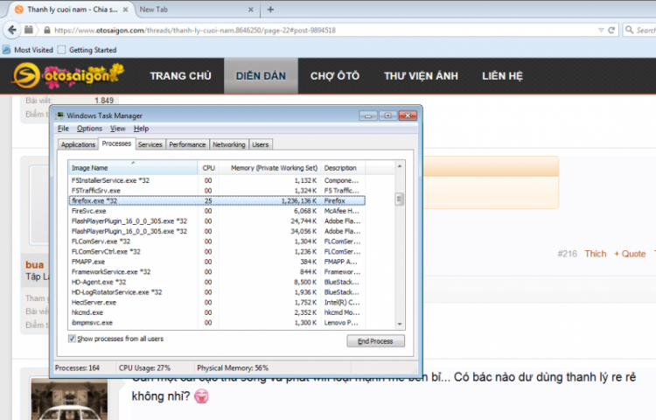Click the Most Visited bookmarks icon
The height and width of the screenshot is (420, 656).
click(6, 50)
